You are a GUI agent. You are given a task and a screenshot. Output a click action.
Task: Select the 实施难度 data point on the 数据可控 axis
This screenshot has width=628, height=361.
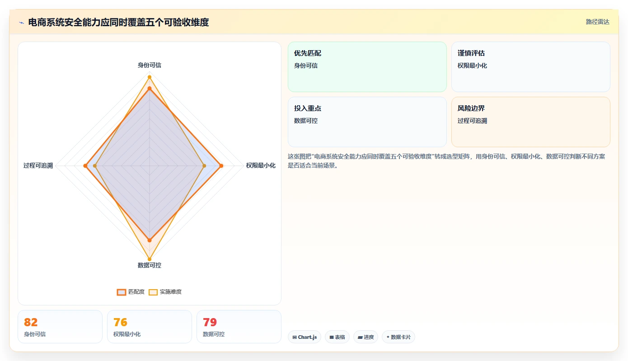[x=150, y=259]
